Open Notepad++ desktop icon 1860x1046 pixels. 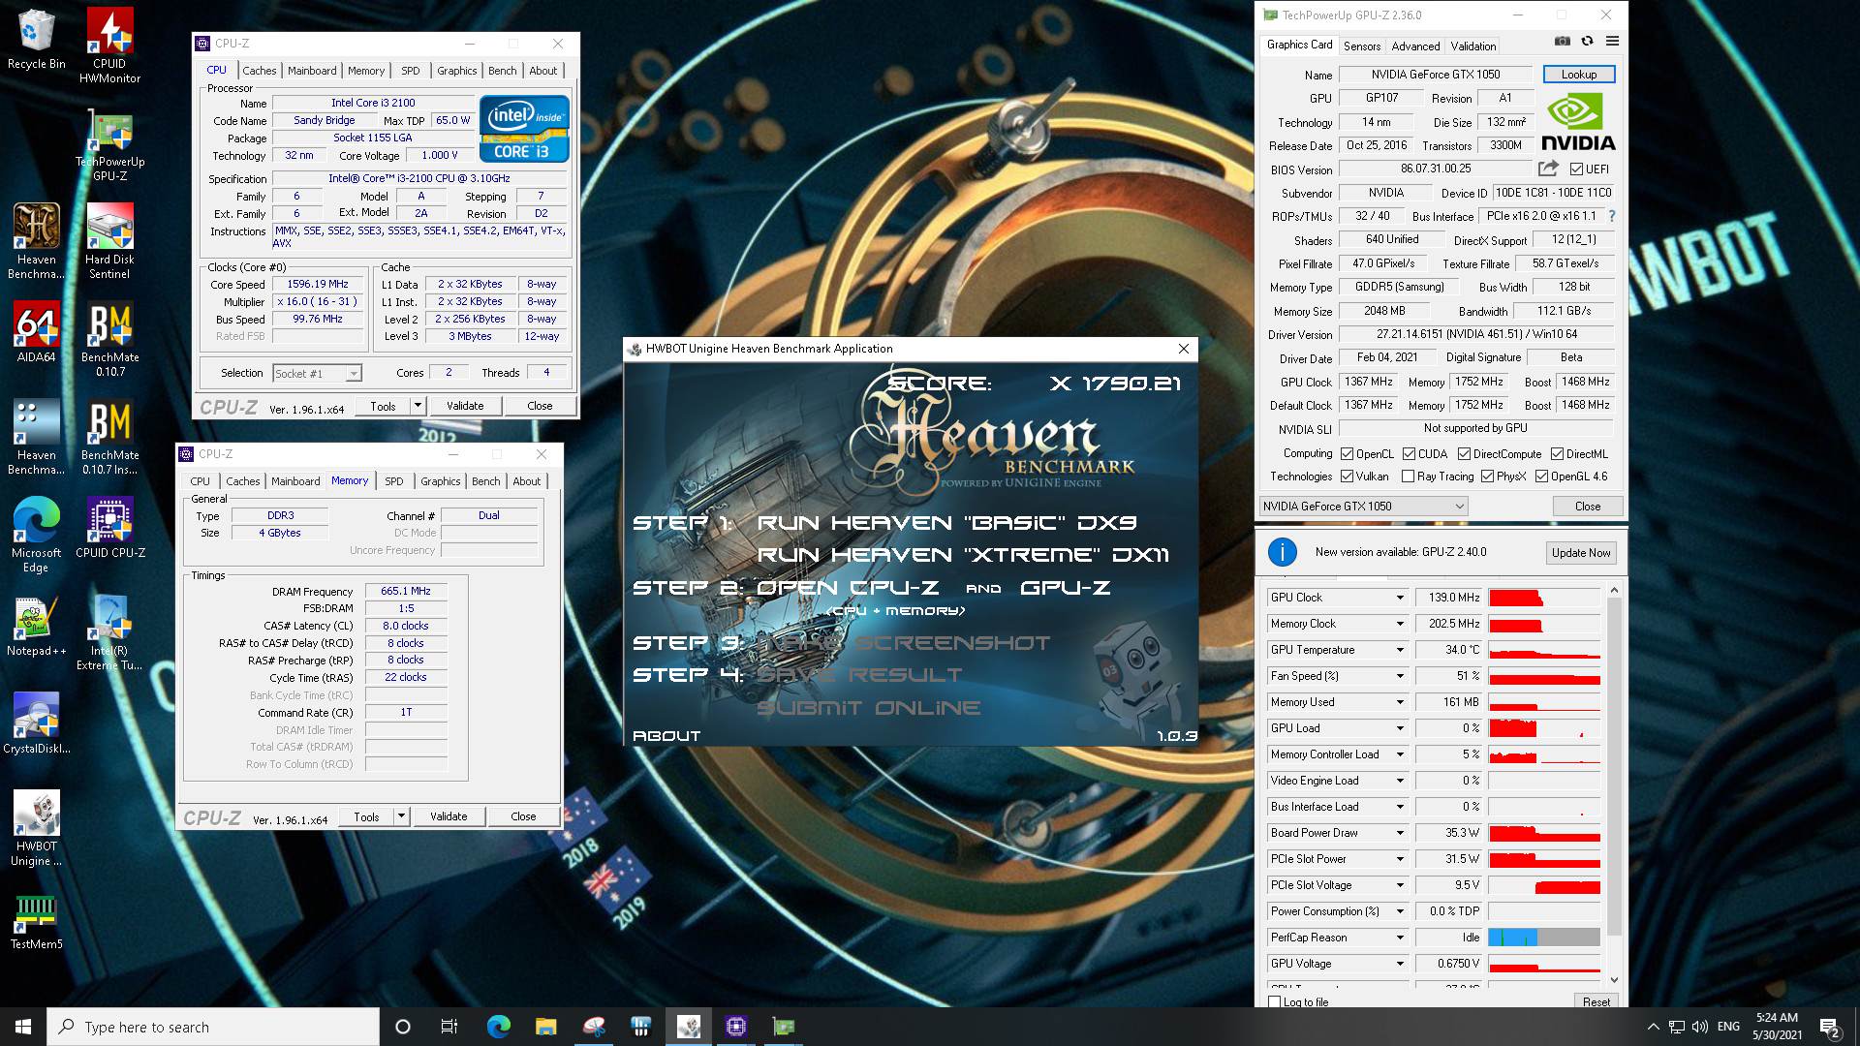pos(36,626)
